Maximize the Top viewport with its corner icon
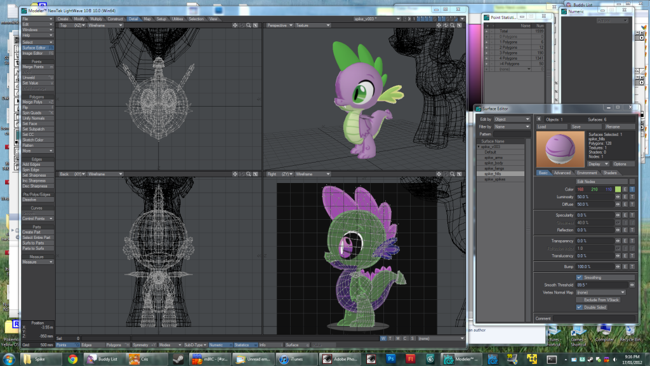Image resolution: width=650 pixels, height=366 pixels. click(255, 25)
